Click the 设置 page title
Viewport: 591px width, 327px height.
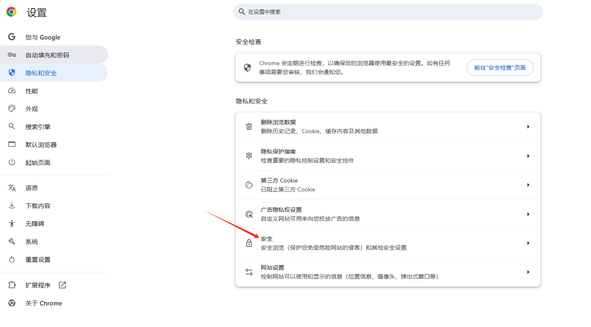(x=37, y=13)
